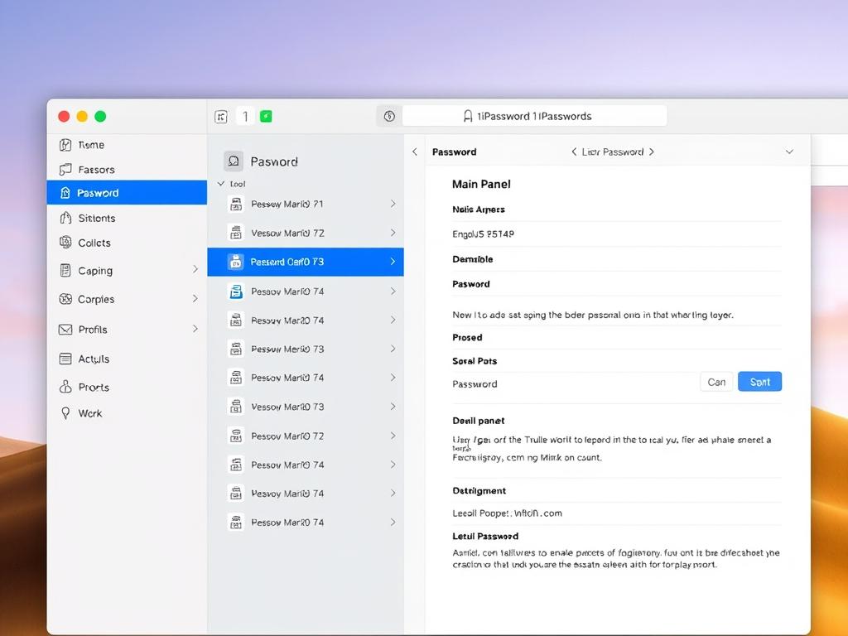This screenshot has height=636, width=848.
Task: Click the Detrilgment section heading
Action: pyautogui.click(x=479, y=491)
